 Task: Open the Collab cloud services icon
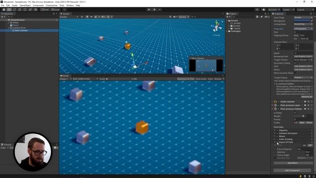click(264, 10)
